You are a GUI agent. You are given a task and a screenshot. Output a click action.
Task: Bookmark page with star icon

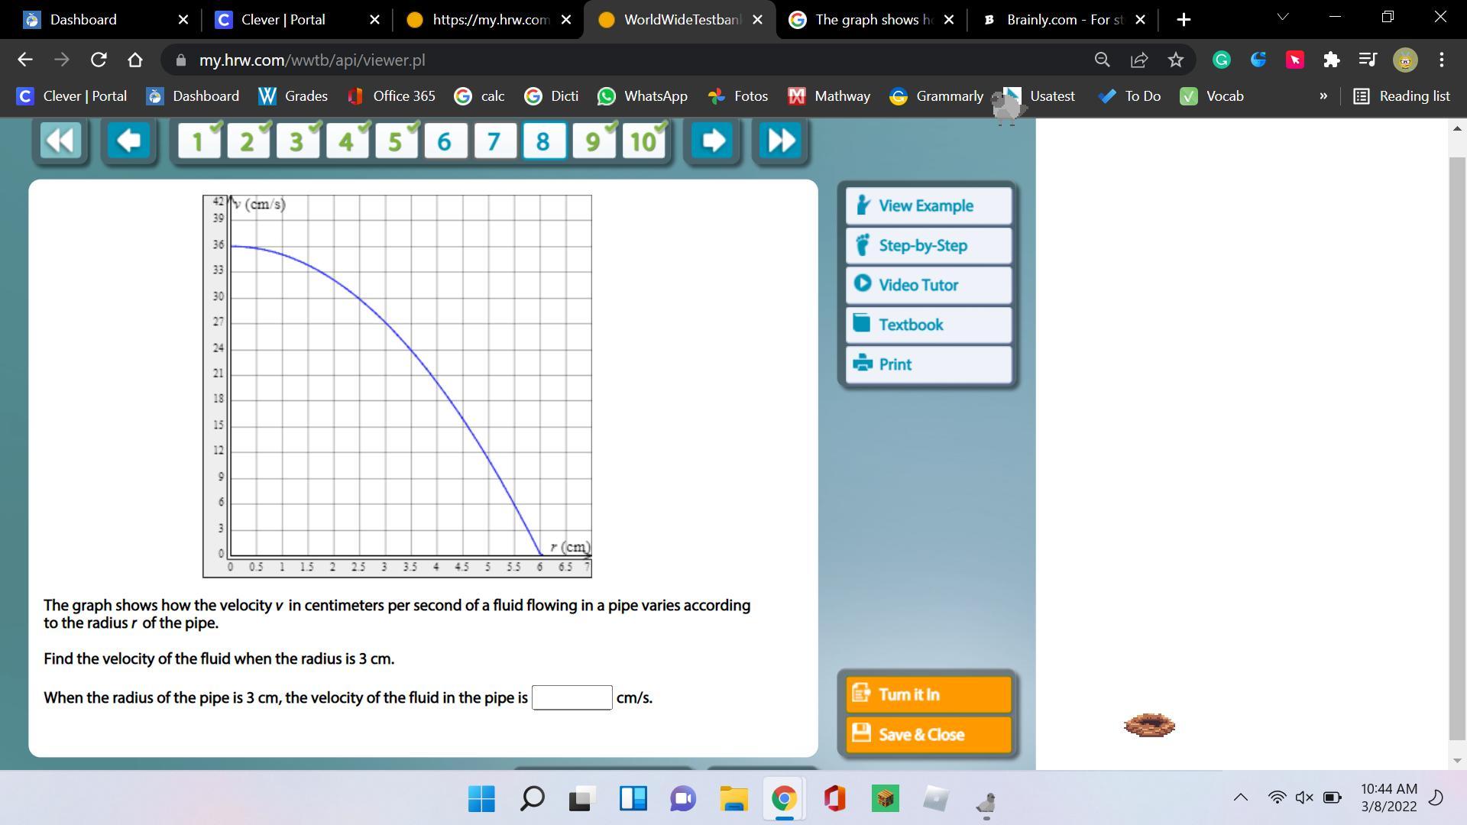[x=1176, y=60]
